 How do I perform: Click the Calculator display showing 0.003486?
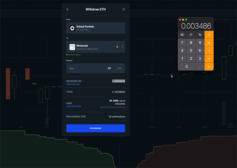tap(196, 26)
